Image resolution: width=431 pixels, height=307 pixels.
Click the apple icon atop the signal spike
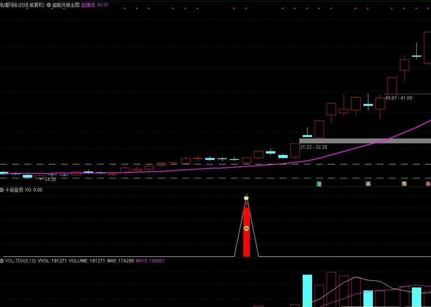click(246, 197)
